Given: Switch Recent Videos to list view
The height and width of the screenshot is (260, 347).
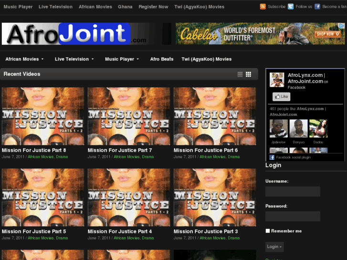Looking at the screenshot, I should [x=240, y=74].
